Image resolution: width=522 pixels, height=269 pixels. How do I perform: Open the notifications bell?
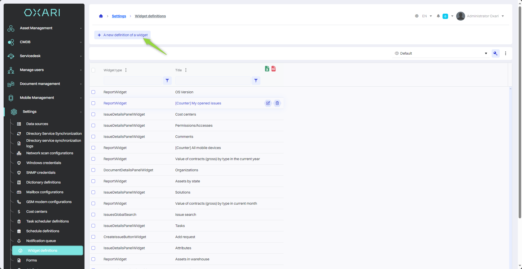click(438, 16)
